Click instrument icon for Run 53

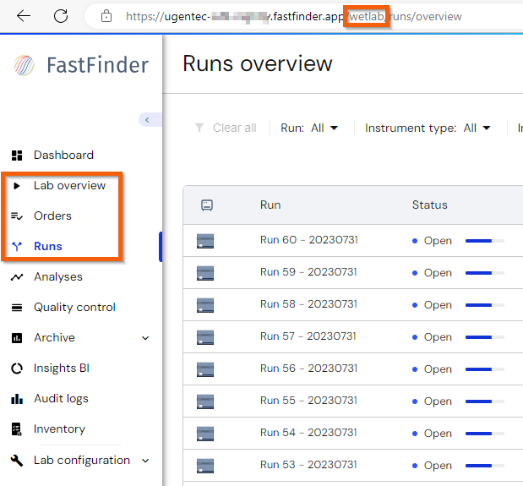pos(205,466)
